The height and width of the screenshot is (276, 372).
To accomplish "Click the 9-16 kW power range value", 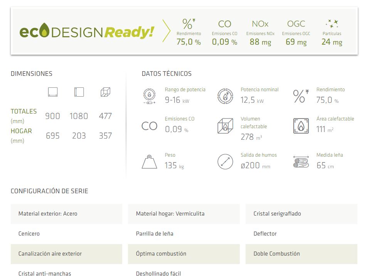I will point(177,100).
